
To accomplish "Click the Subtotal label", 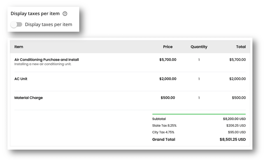I will [159, 119].
